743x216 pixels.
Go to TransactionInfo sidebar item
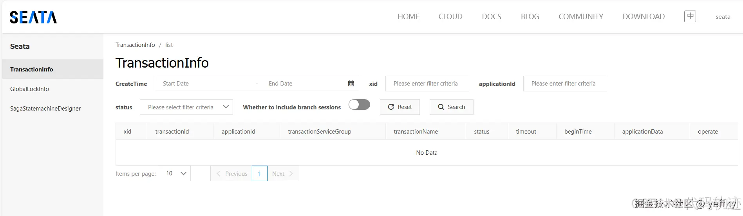coord(32,70)
